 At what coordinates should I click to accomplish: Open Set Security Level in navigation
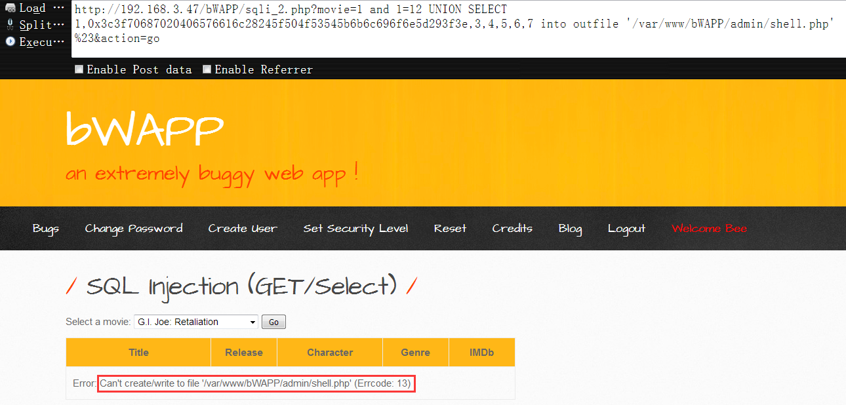click(x=355, y=229)
